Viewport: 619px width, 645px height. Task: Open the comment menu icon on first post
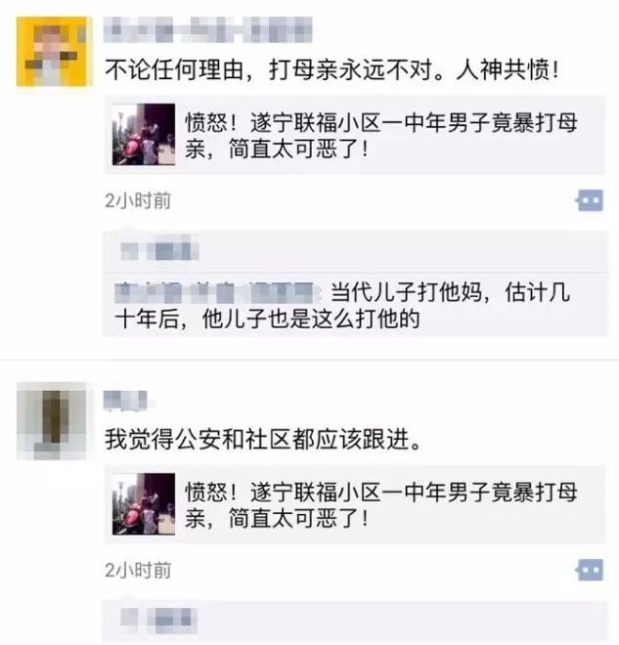pos(591,200)
